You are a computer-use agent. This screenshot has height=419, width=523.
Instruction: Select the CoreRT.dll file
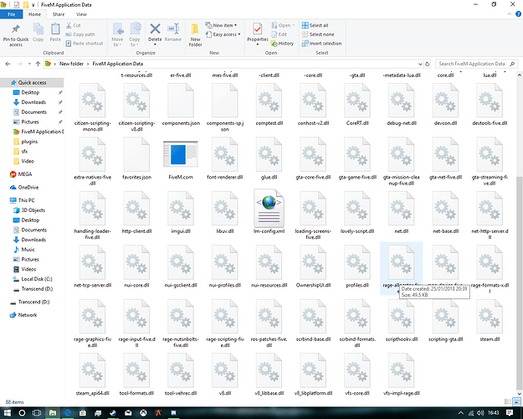pyautogui.click(x=357, y=106)
